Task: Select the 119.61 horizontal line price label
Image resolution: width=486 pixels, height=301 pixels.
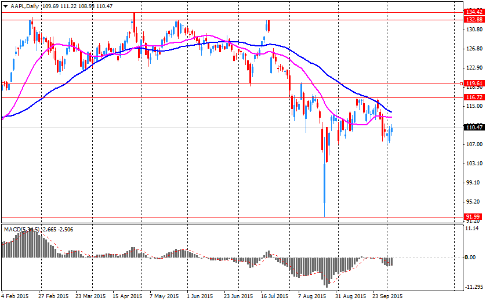Action: tap(474, 84)
